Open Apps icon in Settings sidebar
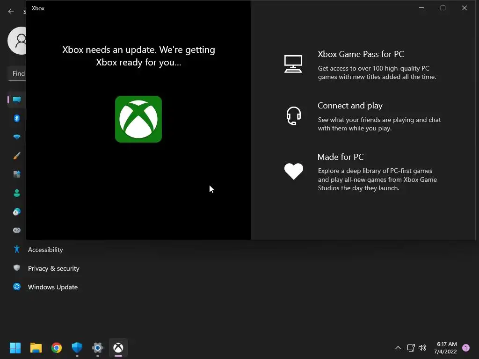 (x=17, y=174)
